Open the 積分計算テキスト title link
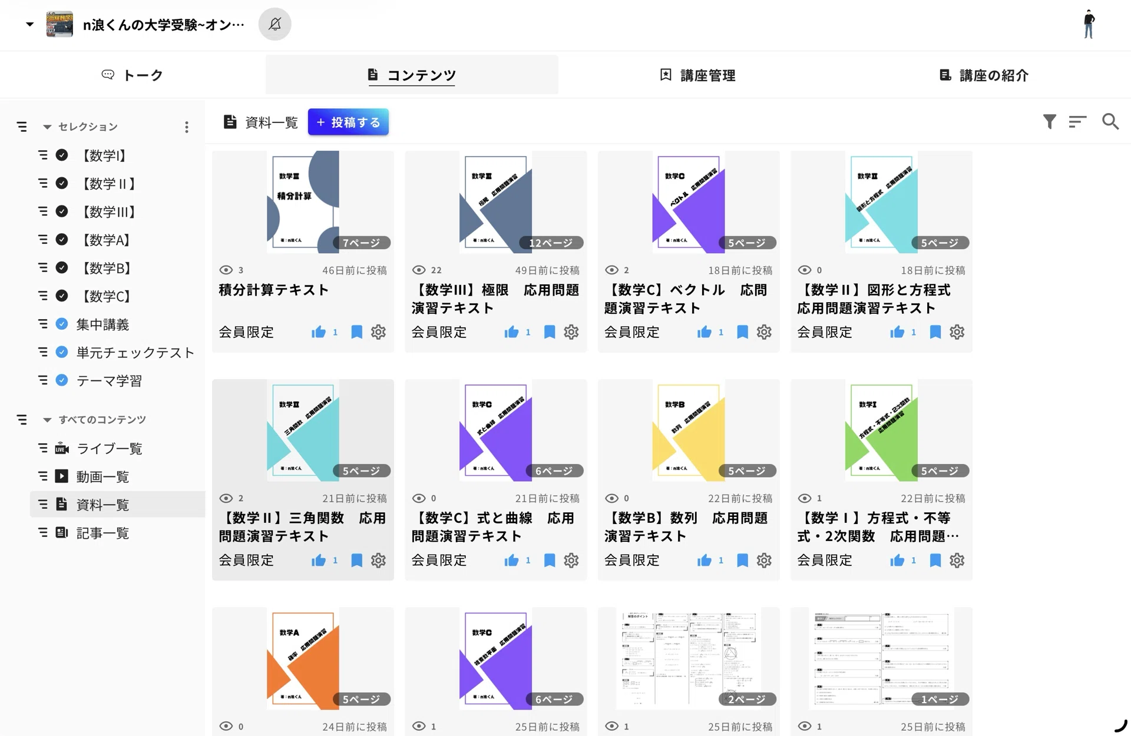Viewport: 1131px width, 736px height. [274, 290]
